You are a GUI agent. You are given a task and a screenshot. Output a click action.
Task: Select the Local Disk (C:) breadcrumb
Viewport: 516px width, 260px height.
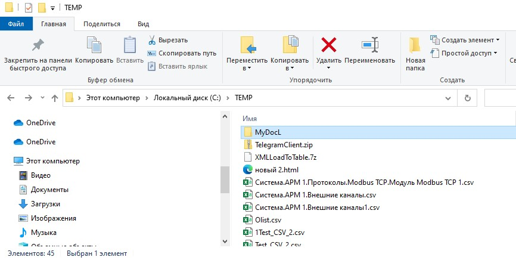[x=187, y=98]
